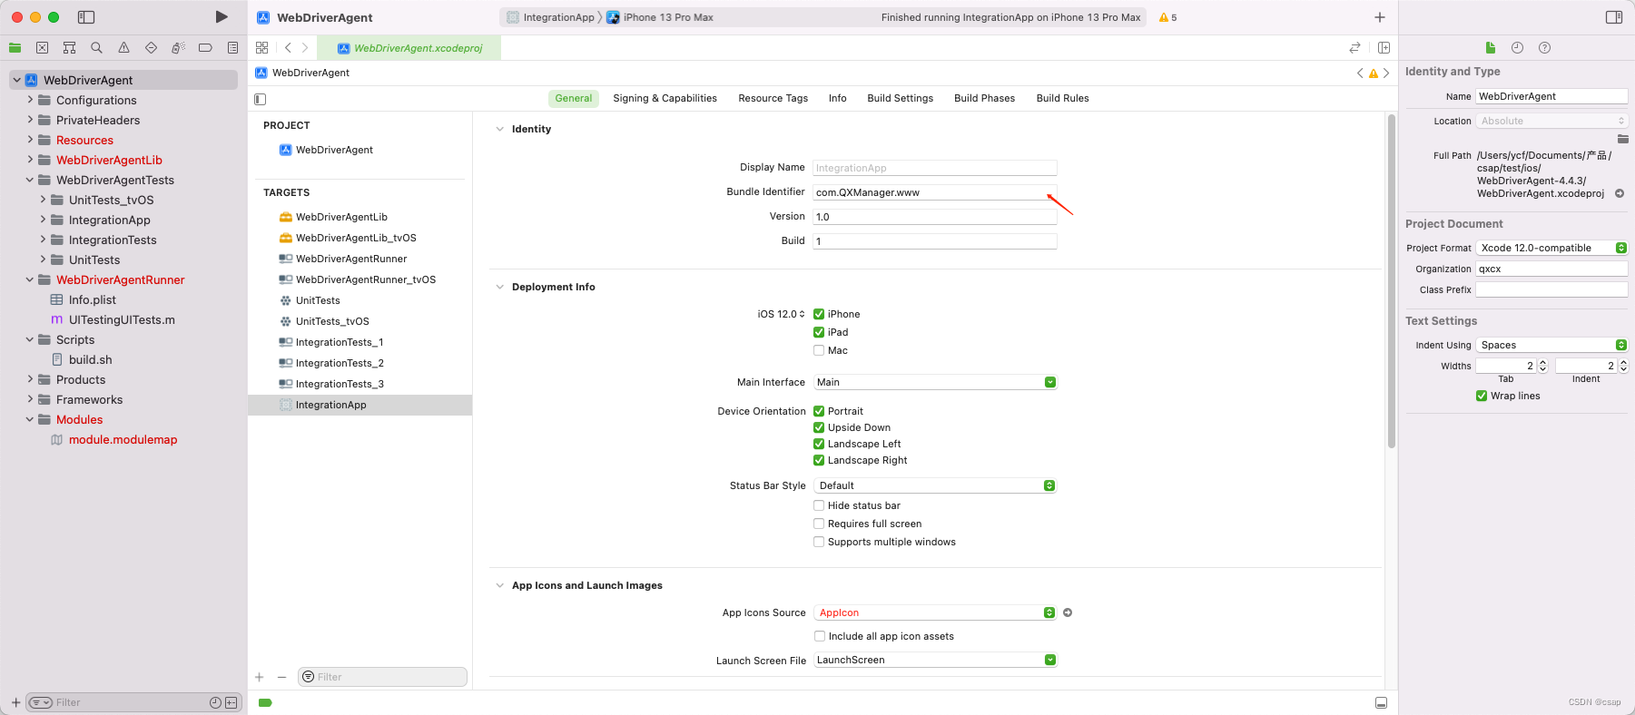Expand the Configurations folder
The height and width of the screenshot is (715, 1635).
30,100
